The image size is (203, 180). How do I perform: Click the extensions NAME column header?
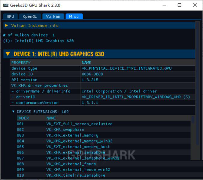coord(51,118)
